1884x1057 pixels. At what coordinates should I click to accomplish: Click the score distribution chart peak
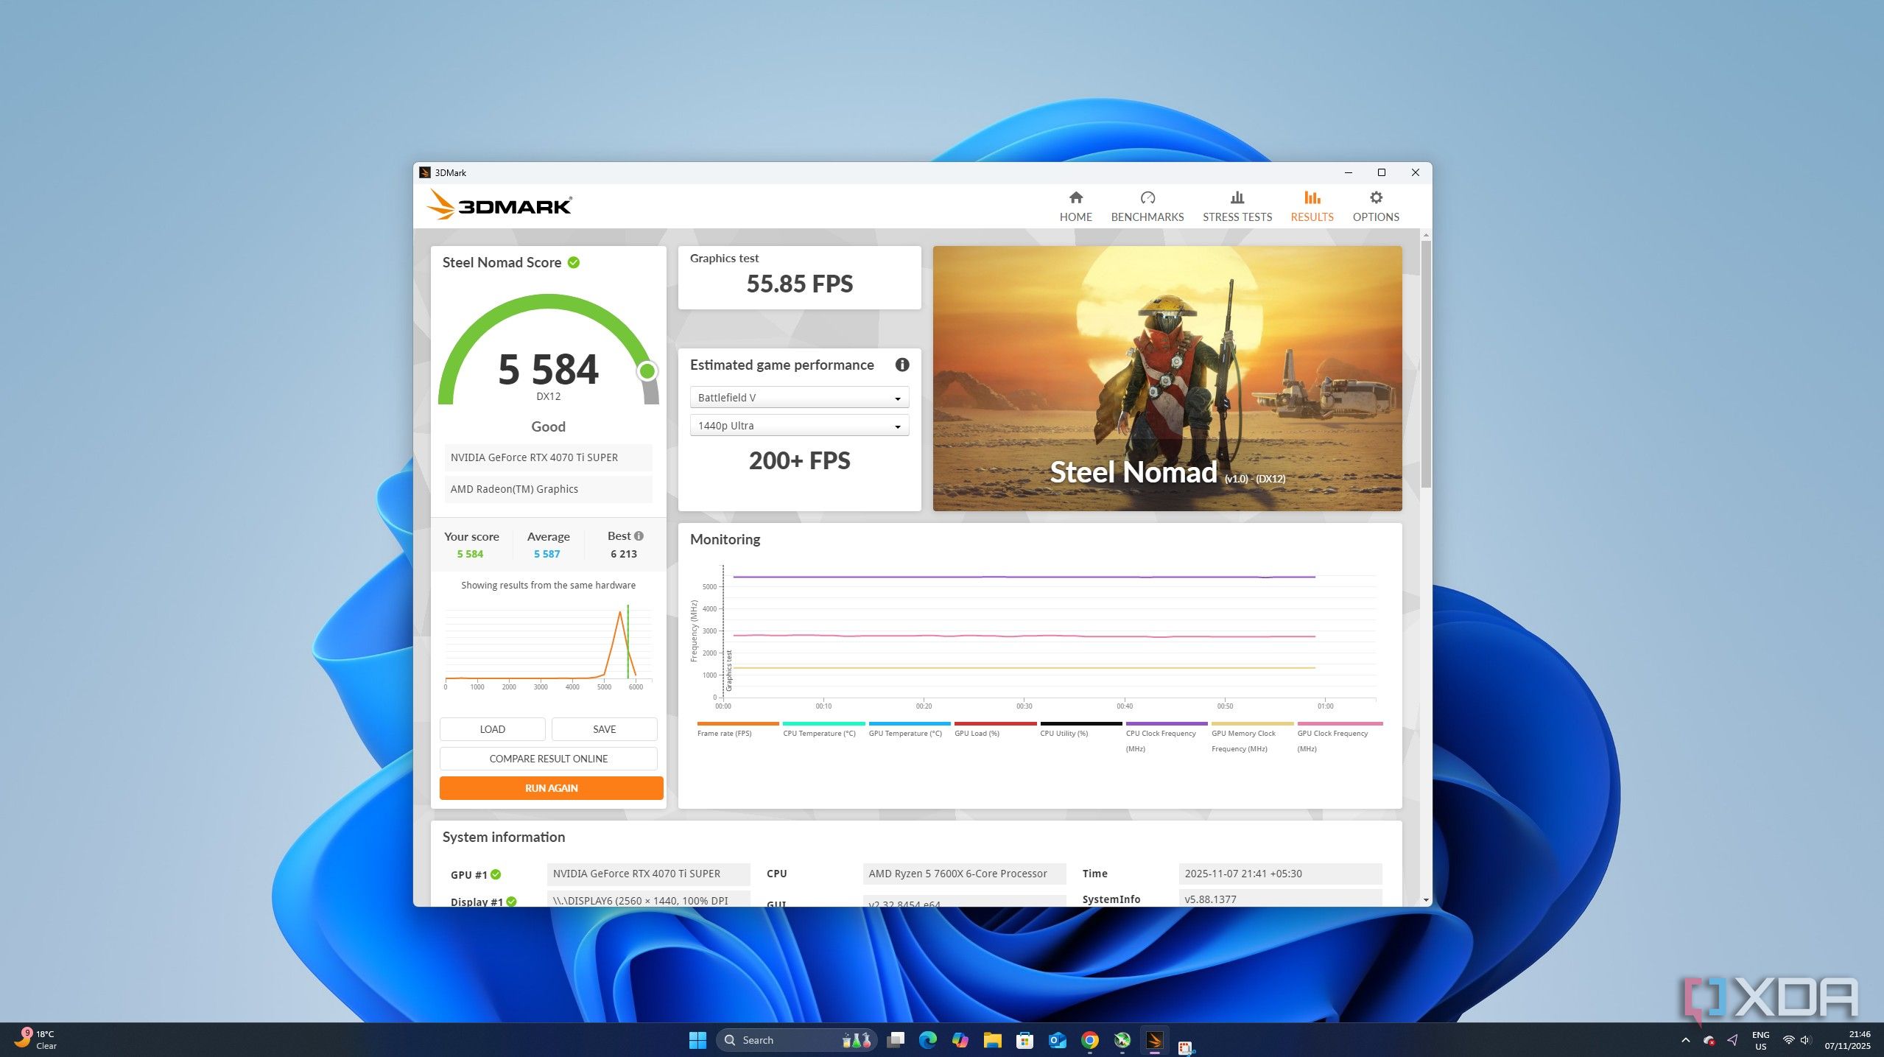(620, 614)
